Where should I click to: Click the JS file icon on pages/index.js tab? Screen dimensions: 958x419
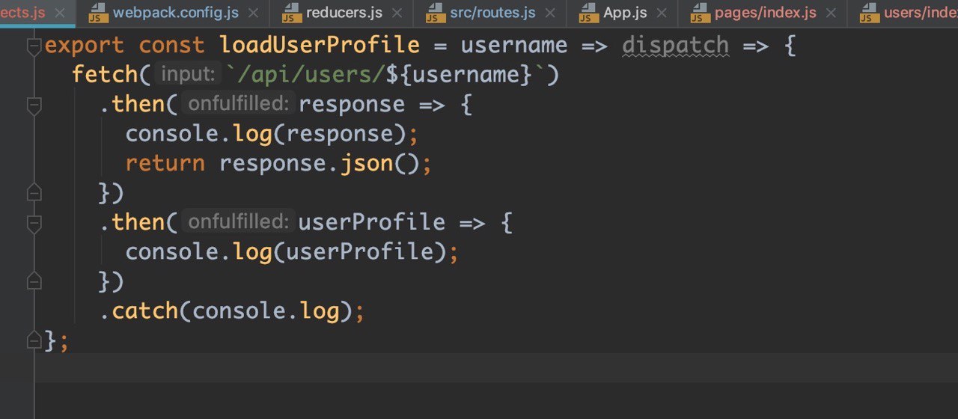(700, 13)
